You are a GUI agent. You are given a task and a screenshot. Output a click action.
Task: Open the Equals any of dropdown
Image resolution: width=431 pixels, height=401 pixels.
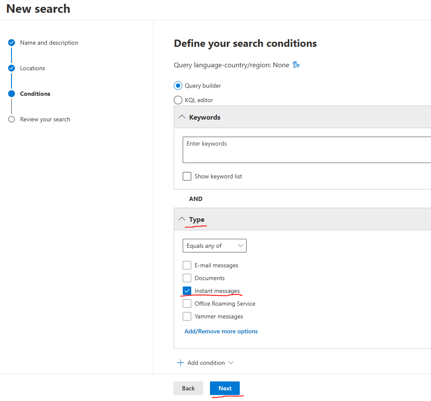coord(214,246)
